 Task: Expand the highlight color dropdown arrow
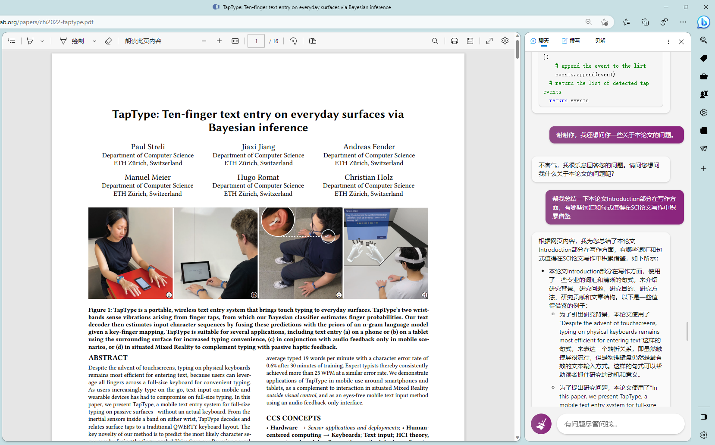(42, 41)
